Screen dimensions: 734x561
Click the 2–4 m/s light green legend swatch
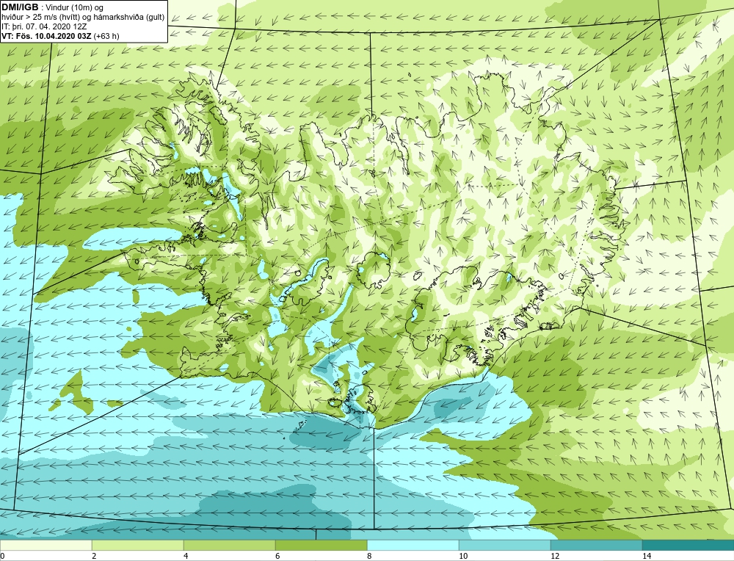tap(138, 545)
